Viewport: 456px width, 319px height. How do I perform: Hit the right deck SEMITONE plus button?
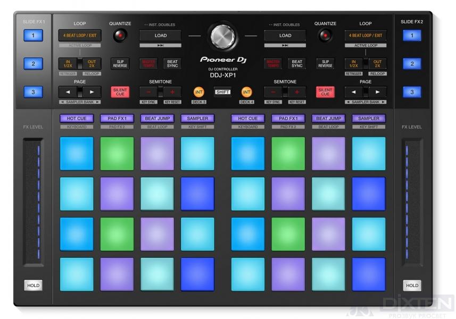pos(296,92)
